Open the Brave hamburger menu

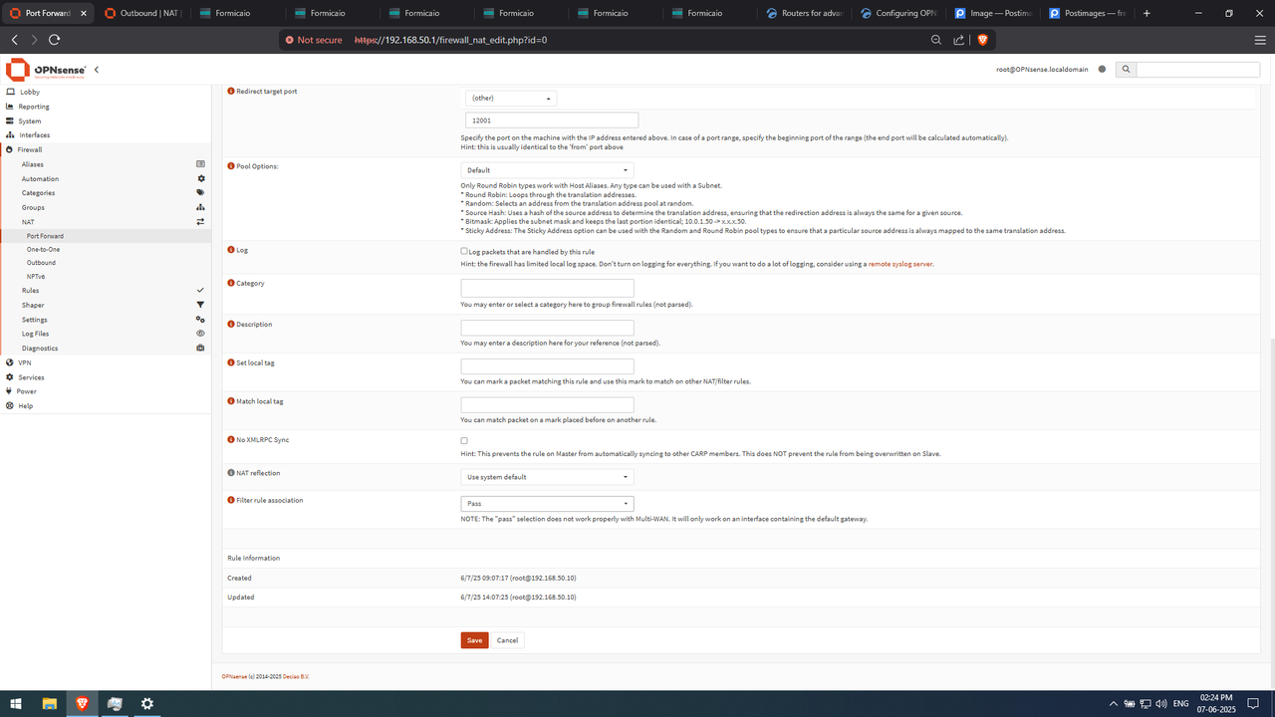1260,40
